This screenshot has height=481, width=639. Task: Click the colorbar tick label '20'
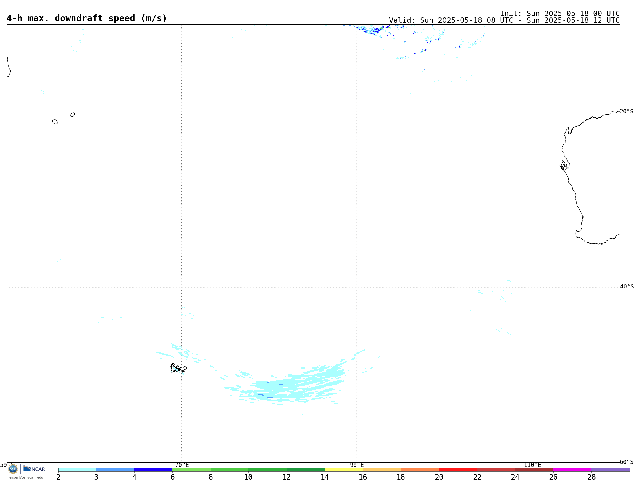coord(439,477)
